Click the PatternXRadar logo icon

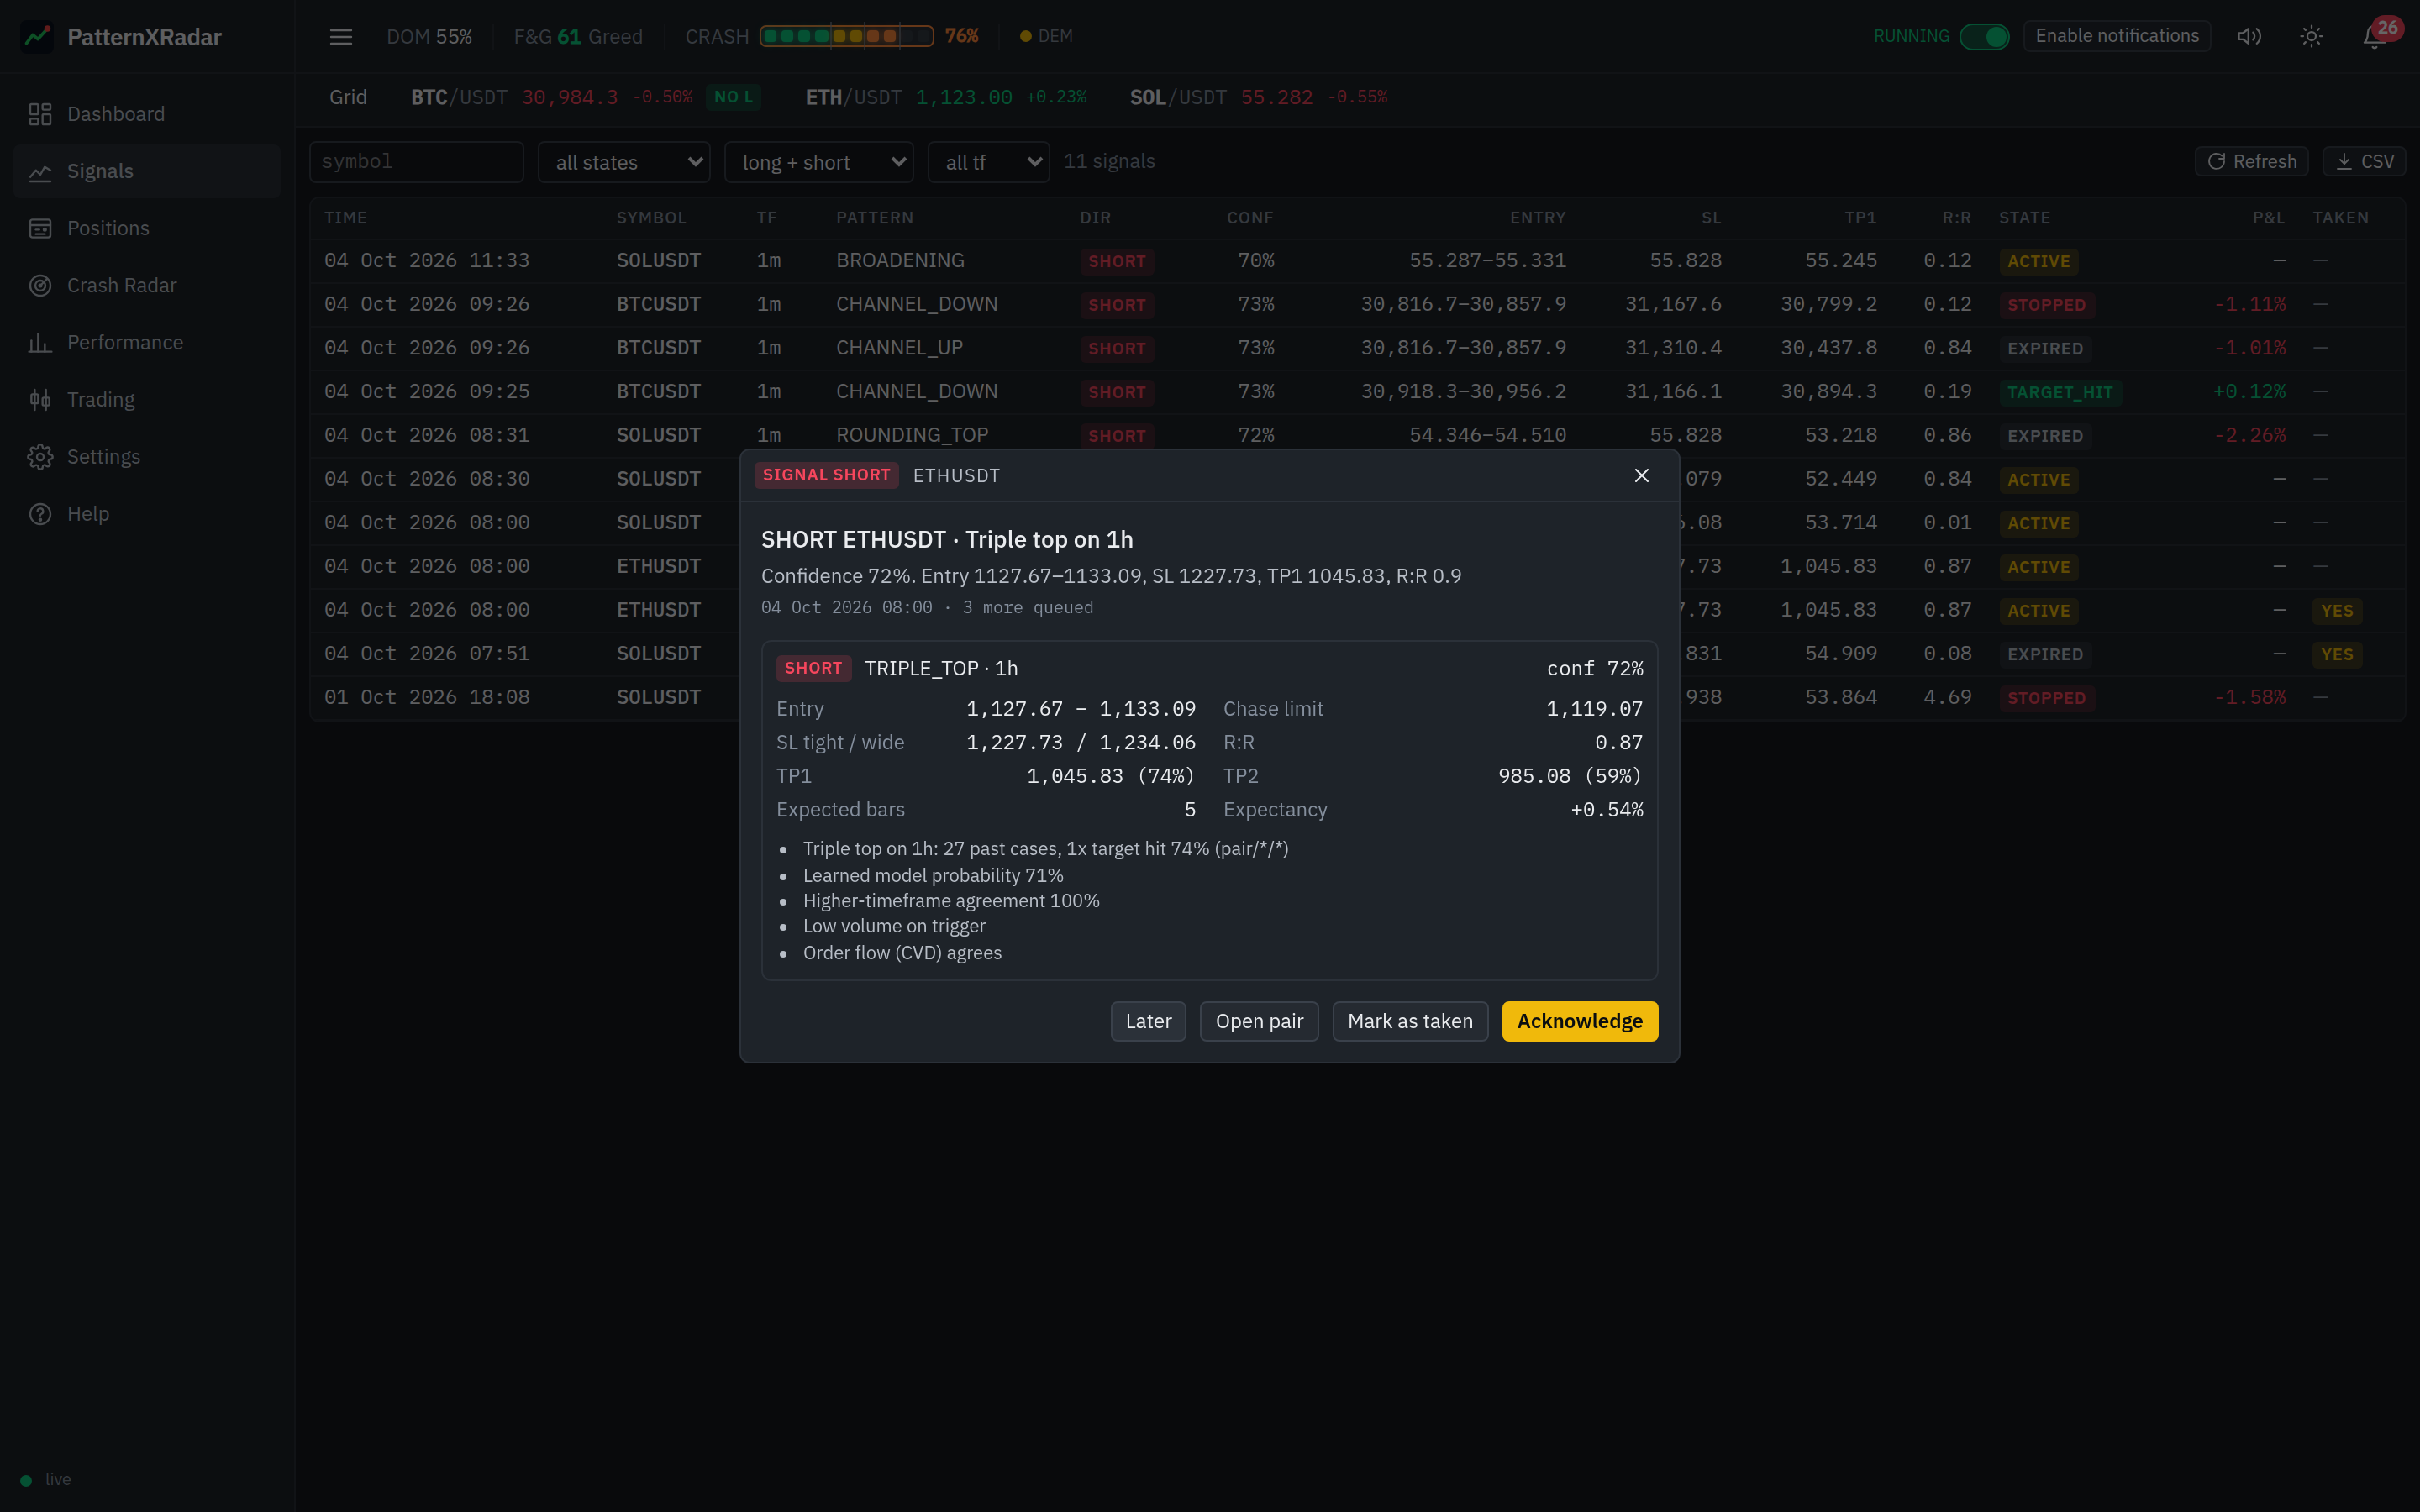tap(38, 37)
